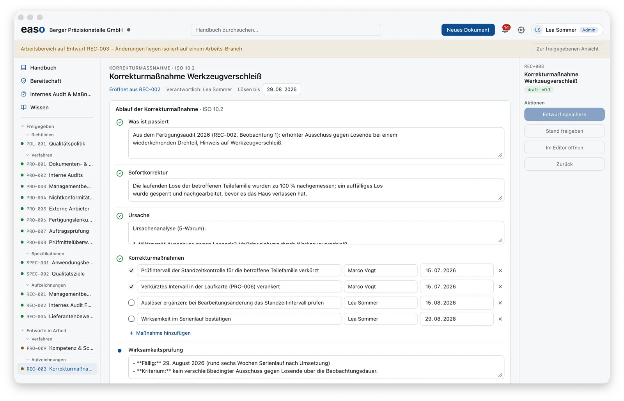Screen dimensions: 624x401
Task: Click the resize grip of 'Wirksamkeitsprüfung' textarea
Action: 500,375
